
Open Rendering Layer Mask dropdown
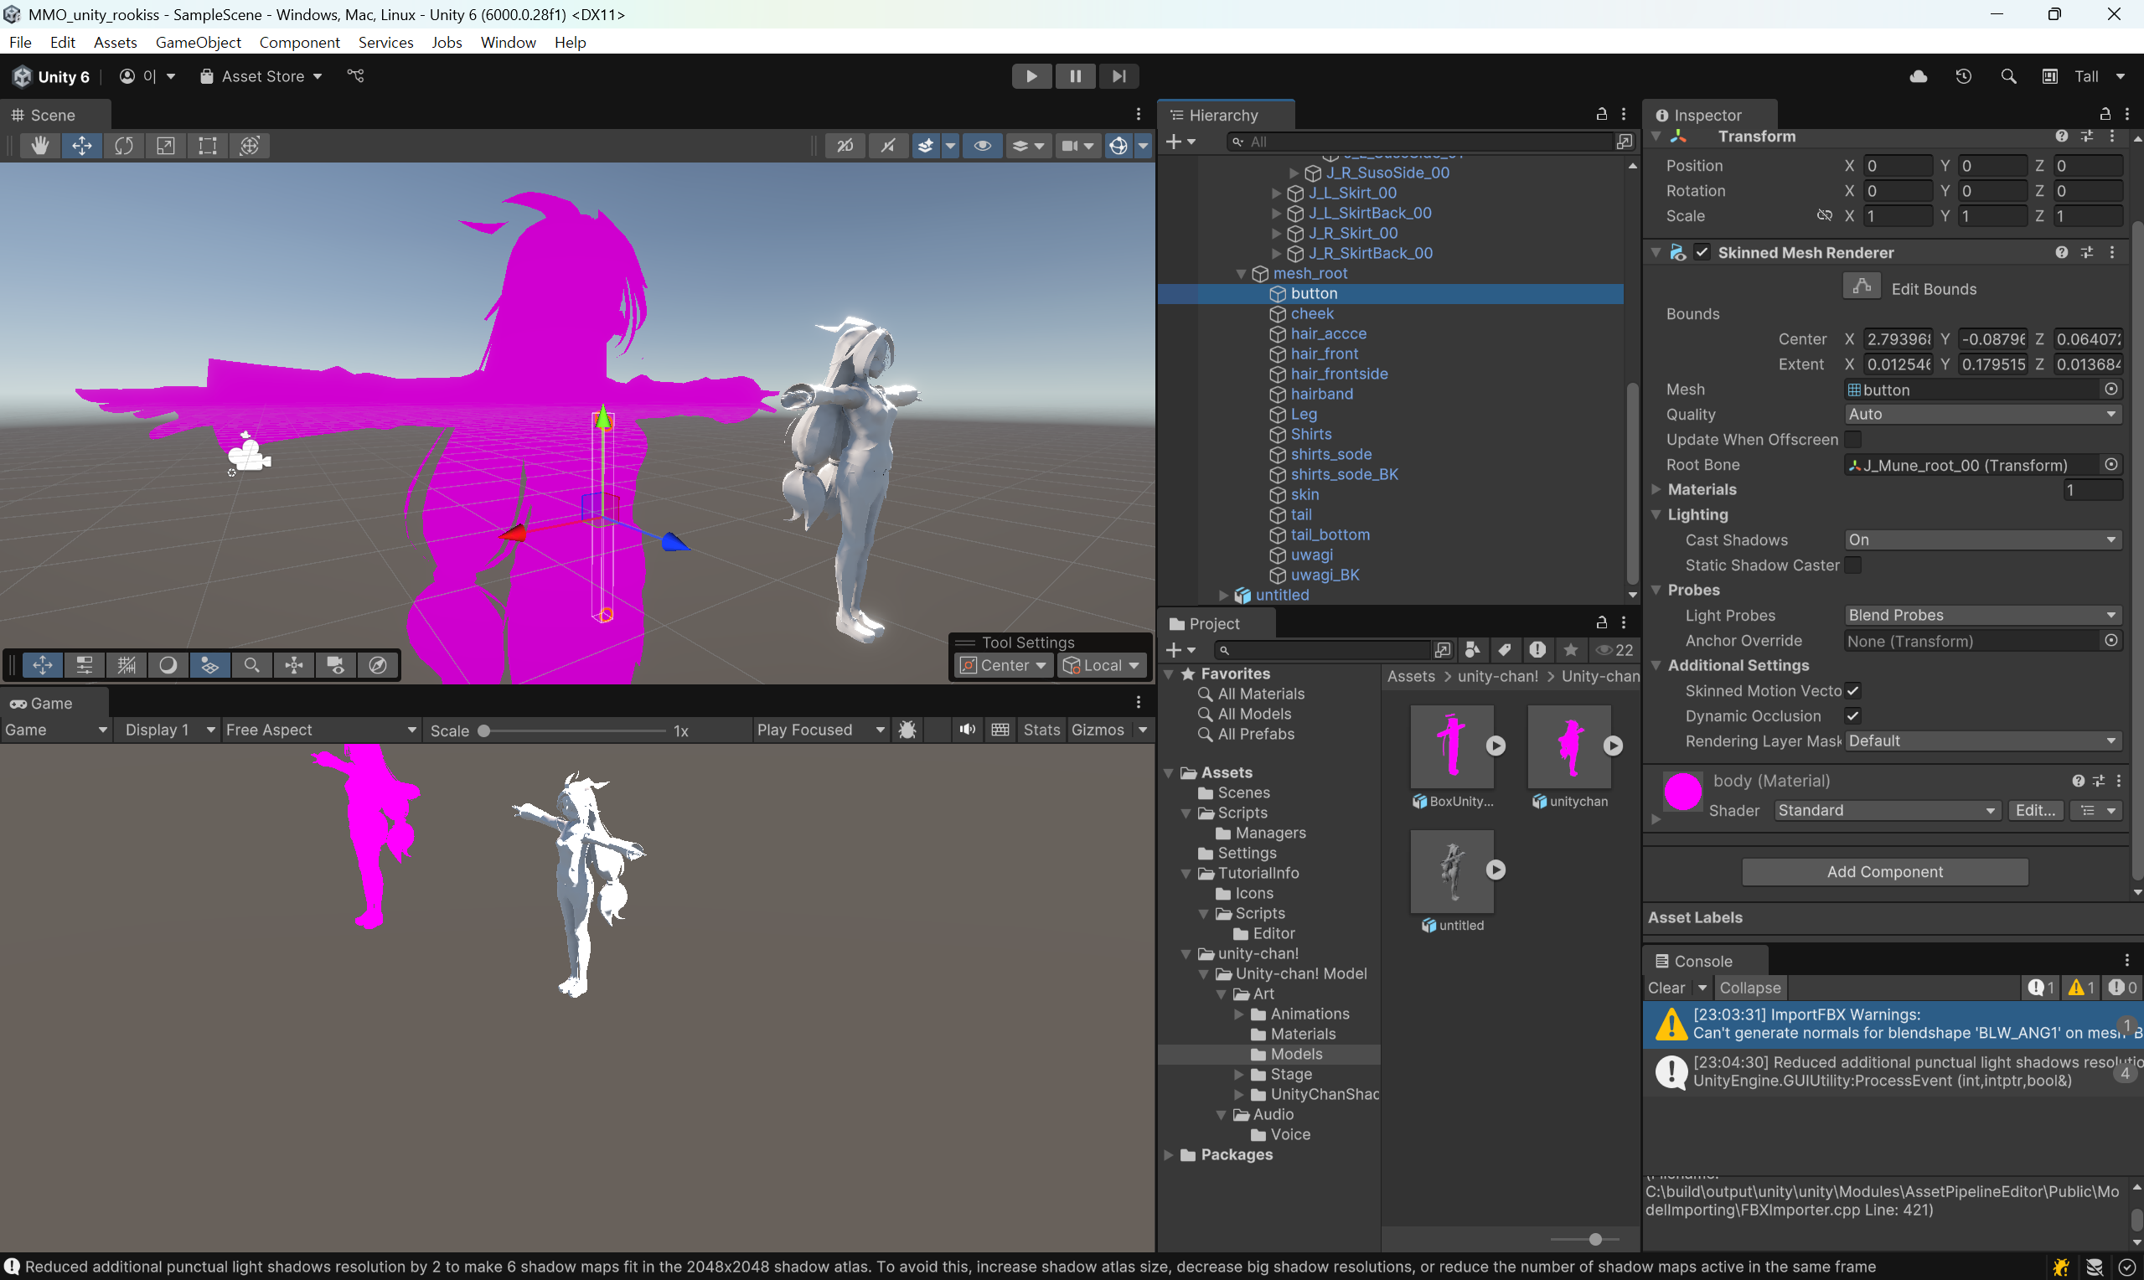(x=1983, y=741)
